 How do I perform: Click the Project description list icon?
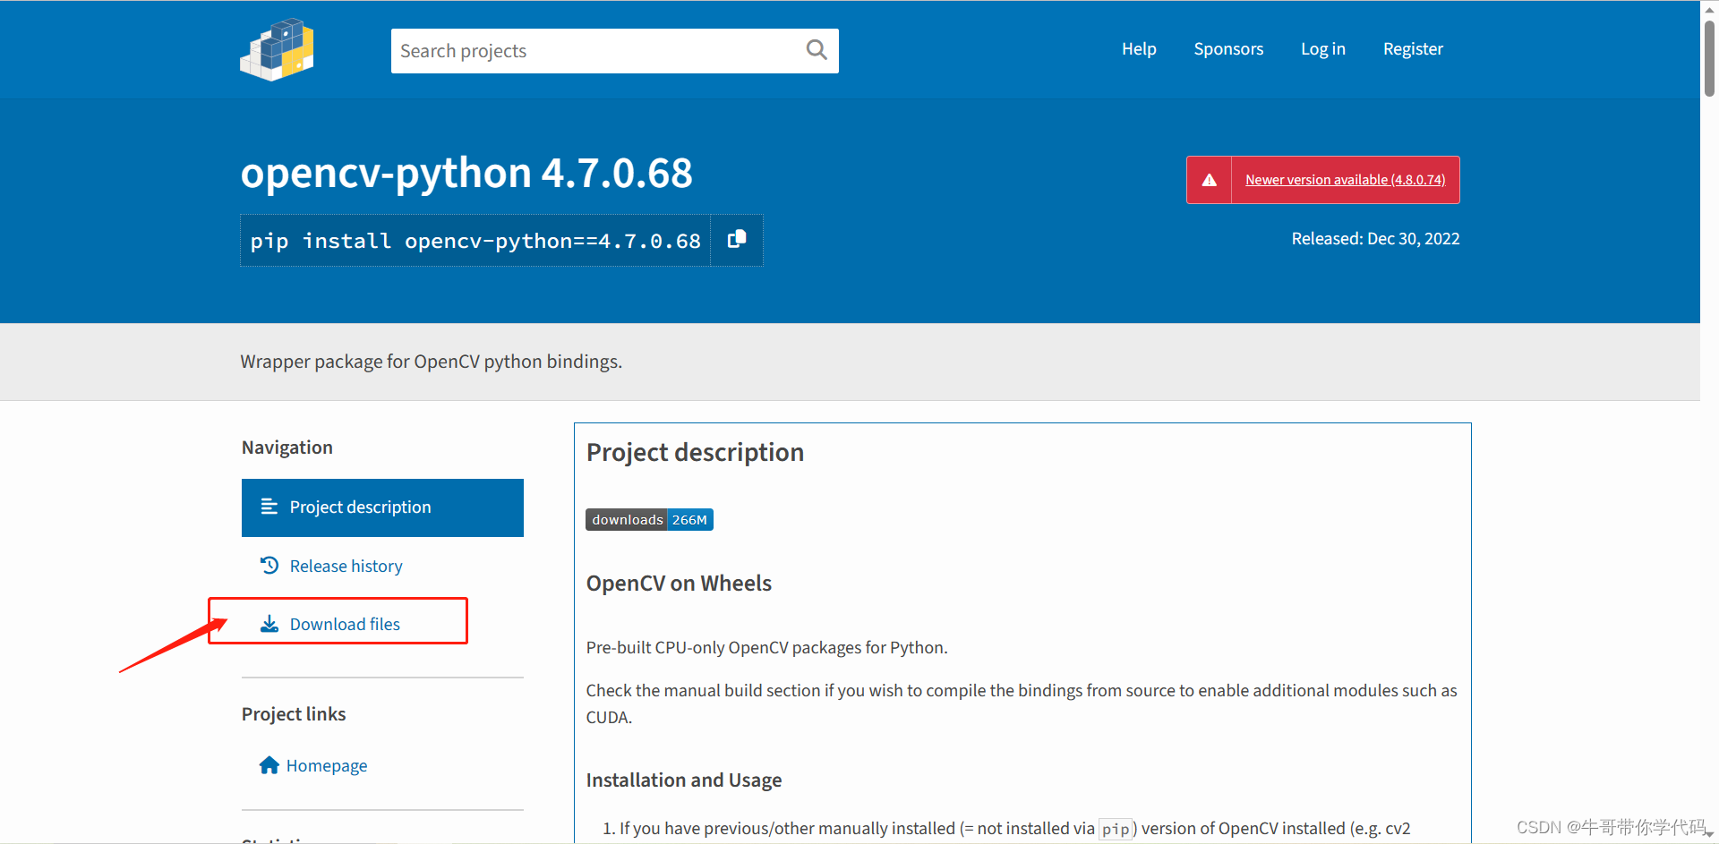(x=269, y=507)
